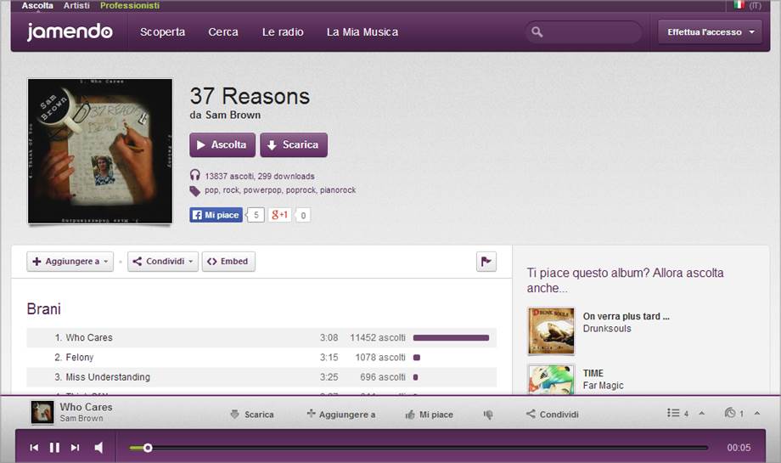Open the 37 Reasons album cover
This screenshot has height=463, width=781.
click(100, 151)
